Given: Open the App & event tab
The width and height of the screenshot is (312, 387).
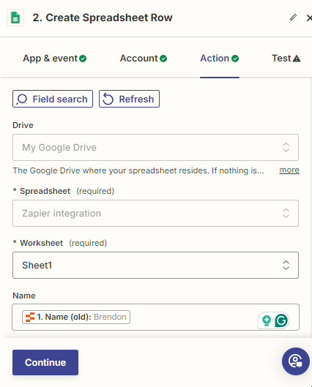Looking at the screenshot, I should (55, 59).
